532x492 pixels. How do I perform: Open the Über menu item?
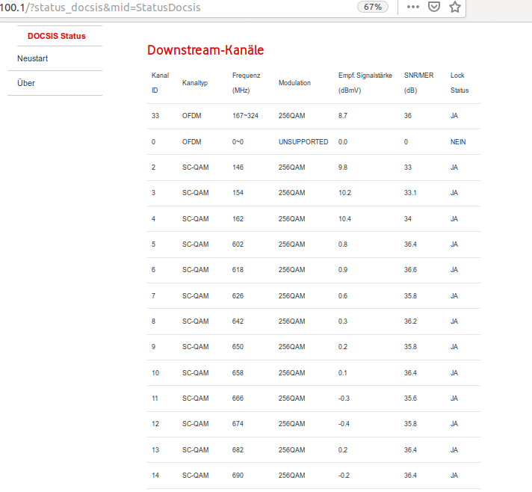tap(26, 83)
